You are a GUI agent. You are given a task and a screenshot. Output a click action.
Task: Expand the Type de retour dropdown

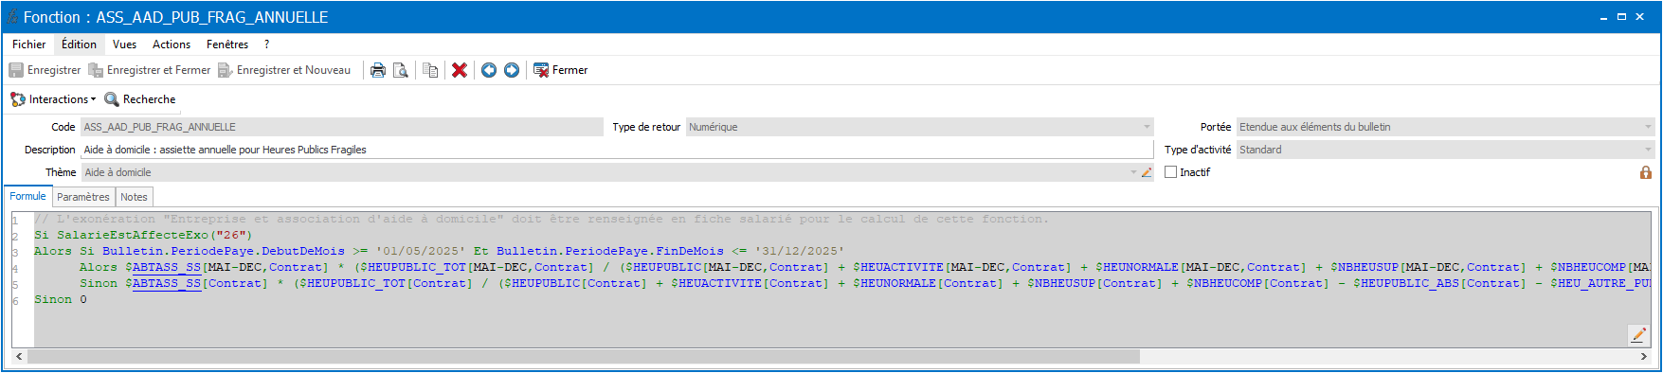pyautogui.click(x=1147, y=127)
